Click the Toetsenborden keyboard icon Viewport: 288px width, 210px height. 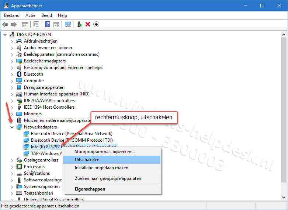coord(19,193)
